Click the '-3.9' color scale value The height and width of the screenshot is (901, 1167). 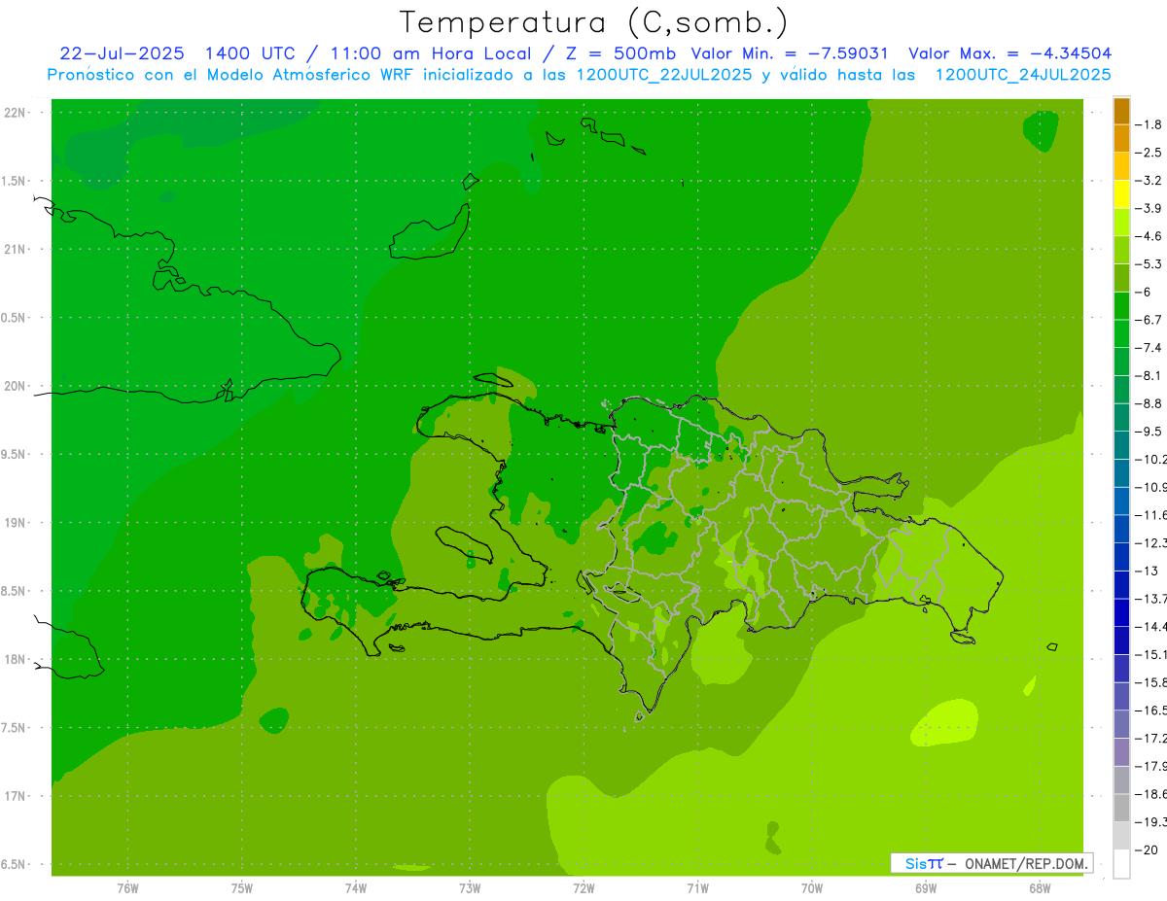1149,208
